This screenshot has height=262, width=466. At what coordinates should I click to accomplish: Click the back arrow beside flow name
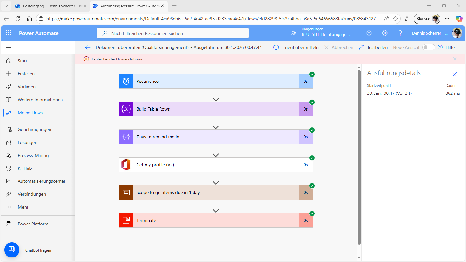88,47
